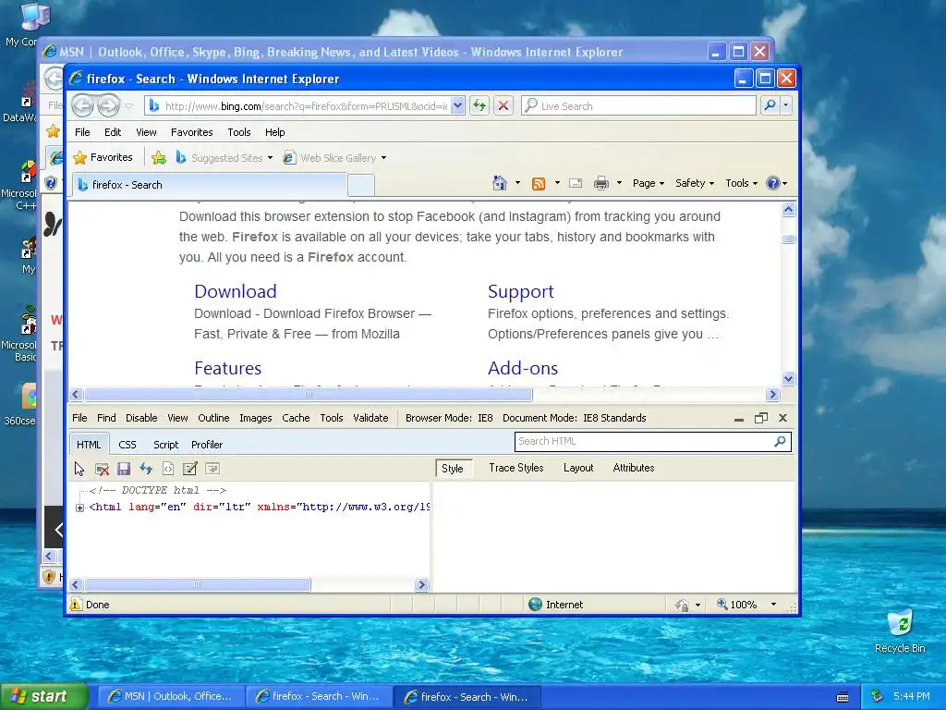Viewport: 946px width, 710px height.
Task: Click the Save HTML disk icon
Action: [124, 469]
